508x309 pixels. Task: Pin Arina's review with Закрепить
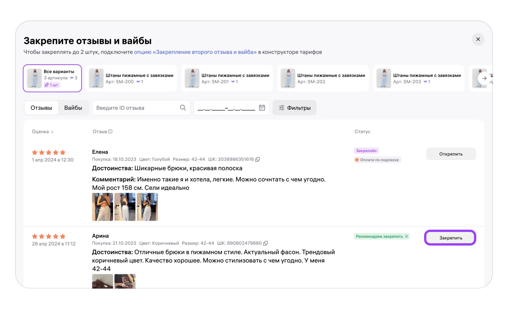450,238
